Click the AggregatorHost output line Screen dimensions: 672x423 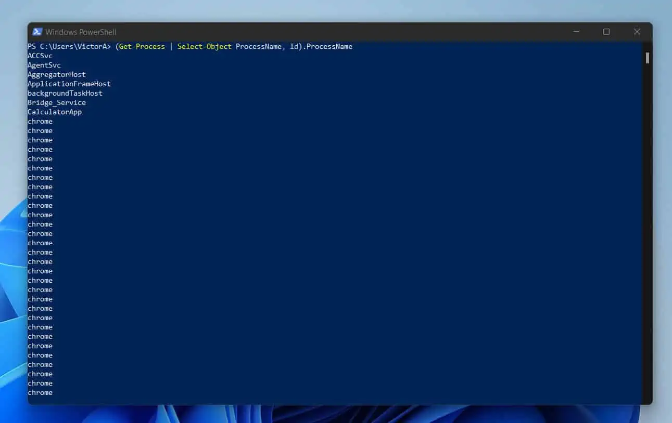click(x=57, y=75)
